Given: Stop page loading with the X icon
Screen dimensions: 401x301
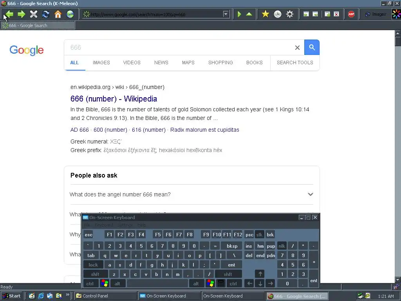Looking at the screenshot, I should click(34, 14).
